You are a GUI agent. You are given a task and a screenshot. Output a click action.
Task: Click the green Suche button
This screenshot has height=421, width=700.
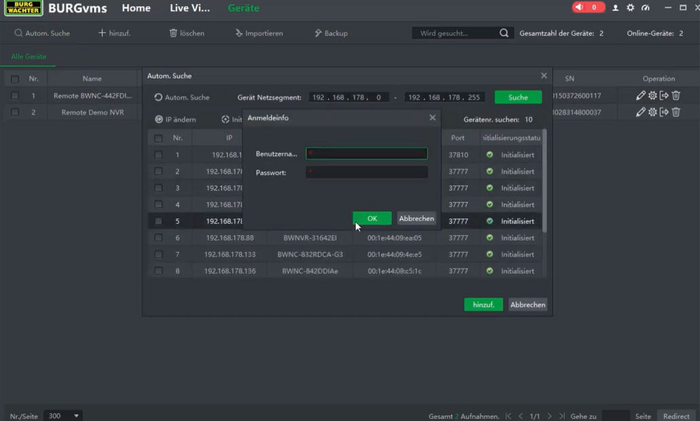(518, 97)
